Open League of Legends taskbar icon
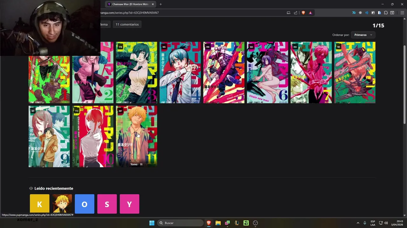 (x=237, y=223)
